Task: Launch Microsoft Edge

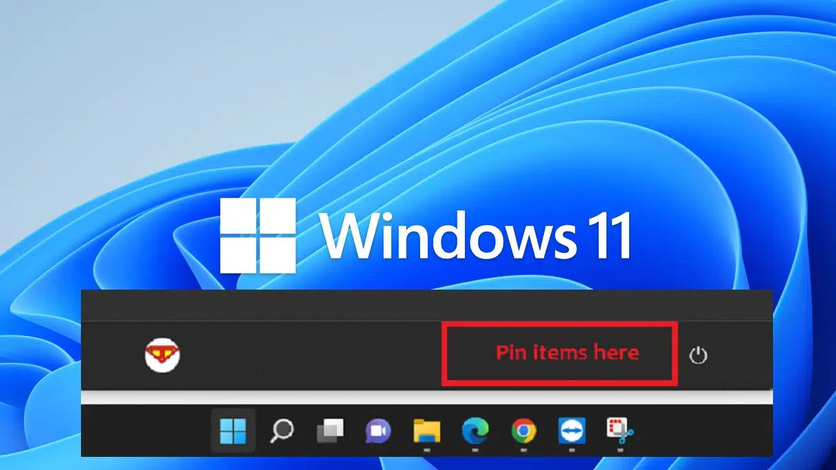Action: pyautogui.click(x=474, y=431)
